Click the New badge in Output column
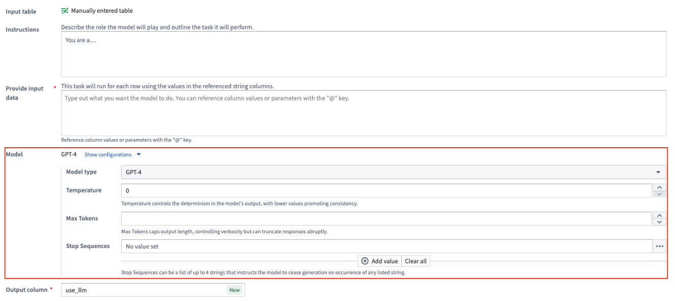Image resolution: width=675 pixels, height=301 pixels. coord(234,290)
